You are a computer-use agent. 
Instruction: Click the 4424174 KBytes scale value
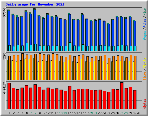click(4, 88)
